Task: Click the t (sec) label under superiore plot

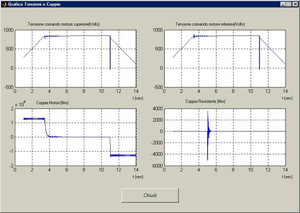Action: click(138, 98)
